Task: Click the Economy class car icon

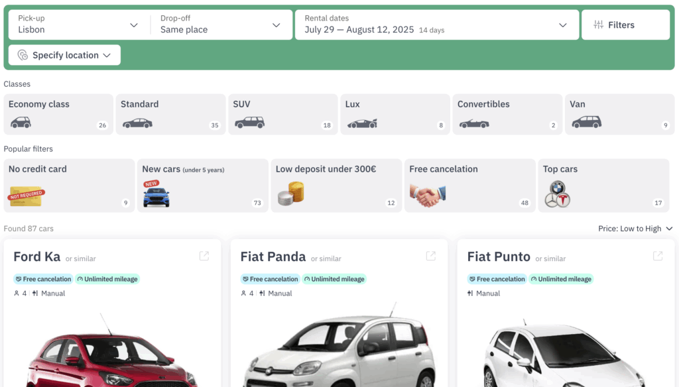Action: point(21,123)
